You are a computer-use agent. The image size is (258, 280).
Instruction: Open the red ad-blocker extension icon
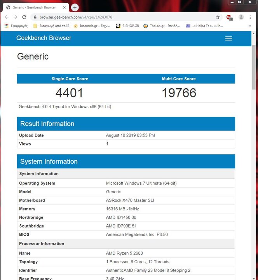click(229, 17)
